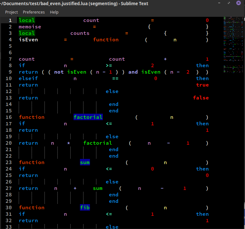Click the 'isEven' identifier on line 4
Screen dimensions: 245x229
[28, 40]
